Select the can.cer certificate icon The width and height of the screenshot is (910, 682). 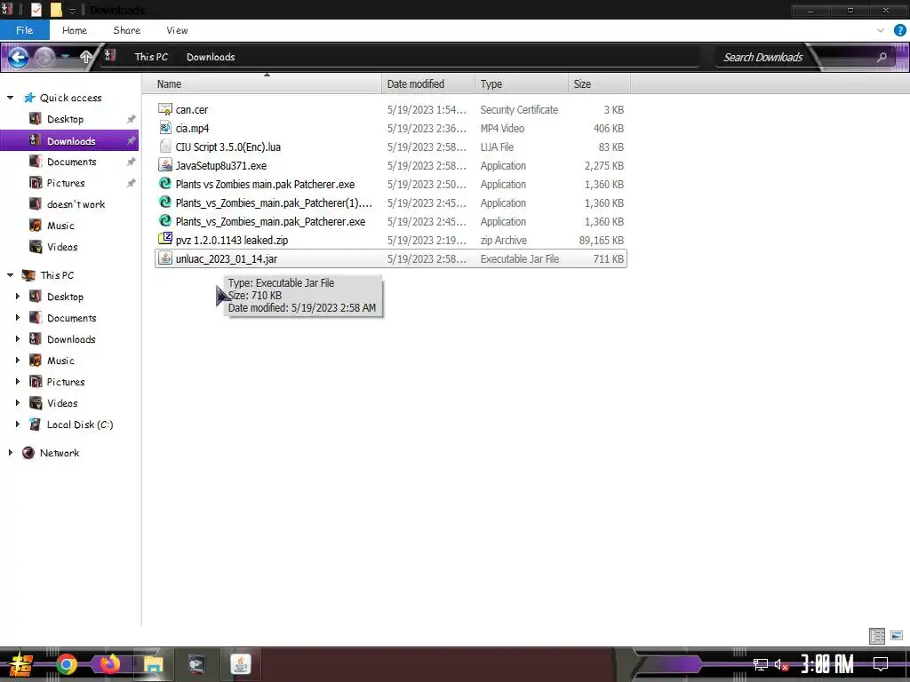point(164,109)
